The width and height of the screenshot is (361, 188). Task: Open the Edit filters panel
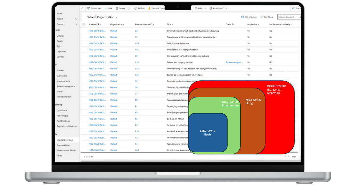[267, 17]
